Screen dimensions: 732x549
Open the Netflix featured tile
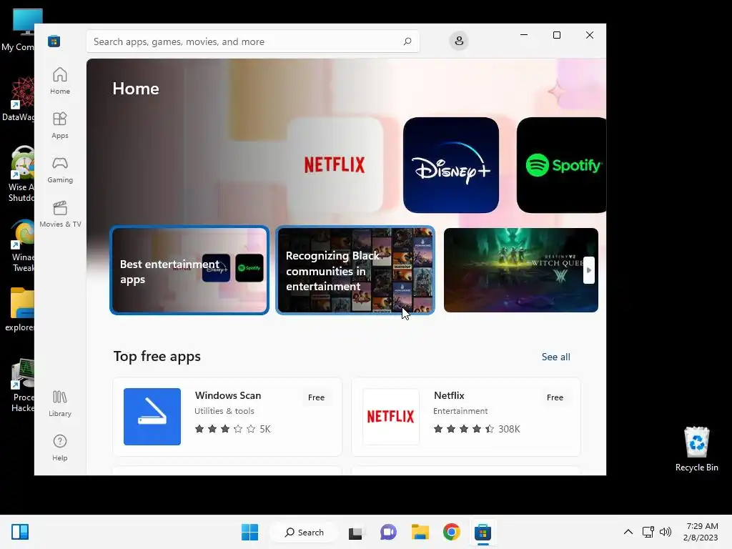pos(335,165)
